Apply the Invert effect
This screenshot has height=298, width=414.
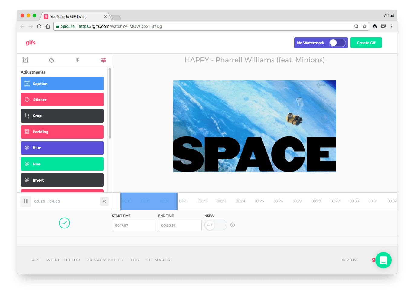(x=62, y=180)
